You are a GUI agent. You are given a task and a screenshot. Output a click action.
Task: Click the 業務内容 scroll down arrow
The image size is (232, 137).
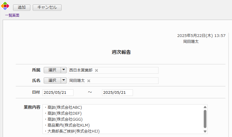pos(205,131)
